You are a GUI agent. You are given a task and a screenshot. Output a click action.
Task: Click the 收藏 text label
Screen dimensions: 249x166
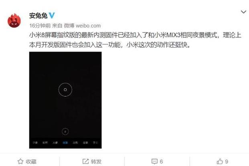(x=31, y=162)
